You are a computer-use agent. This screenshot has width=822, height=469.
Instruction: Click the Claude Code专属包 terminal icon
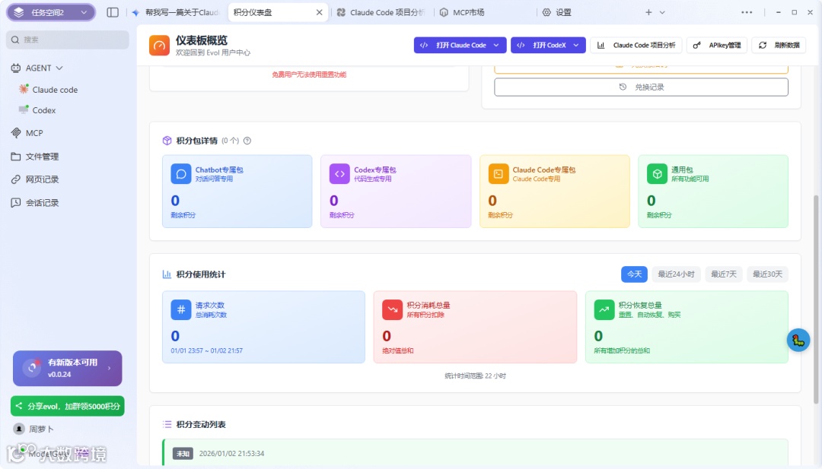pyautogui.click(x=498, y=174)
